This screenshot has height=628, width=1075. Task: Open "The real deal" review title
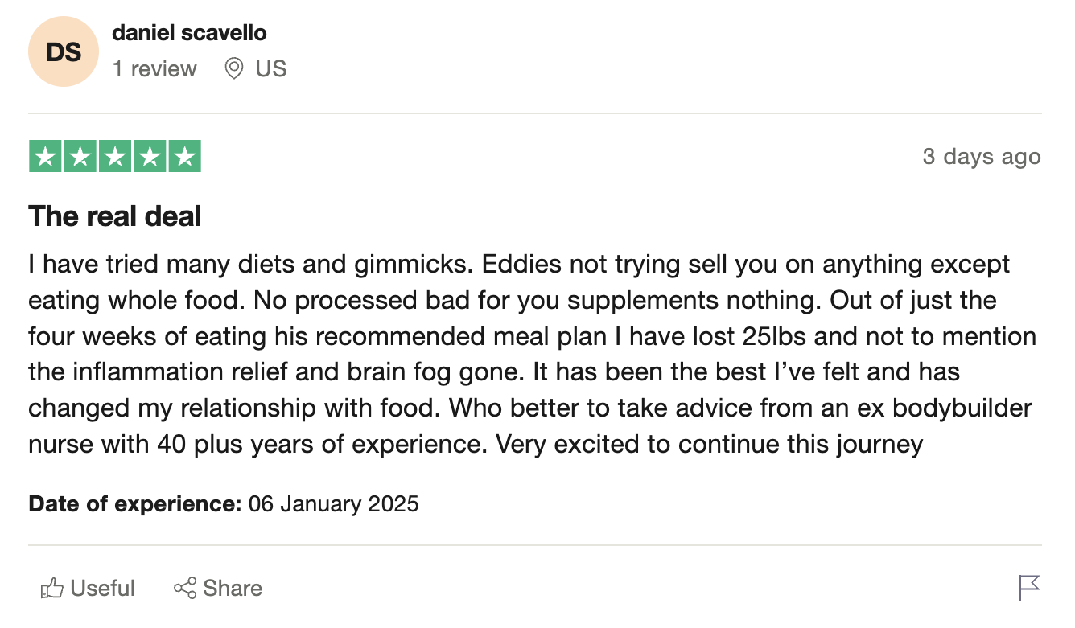click(x=115, y=216)
